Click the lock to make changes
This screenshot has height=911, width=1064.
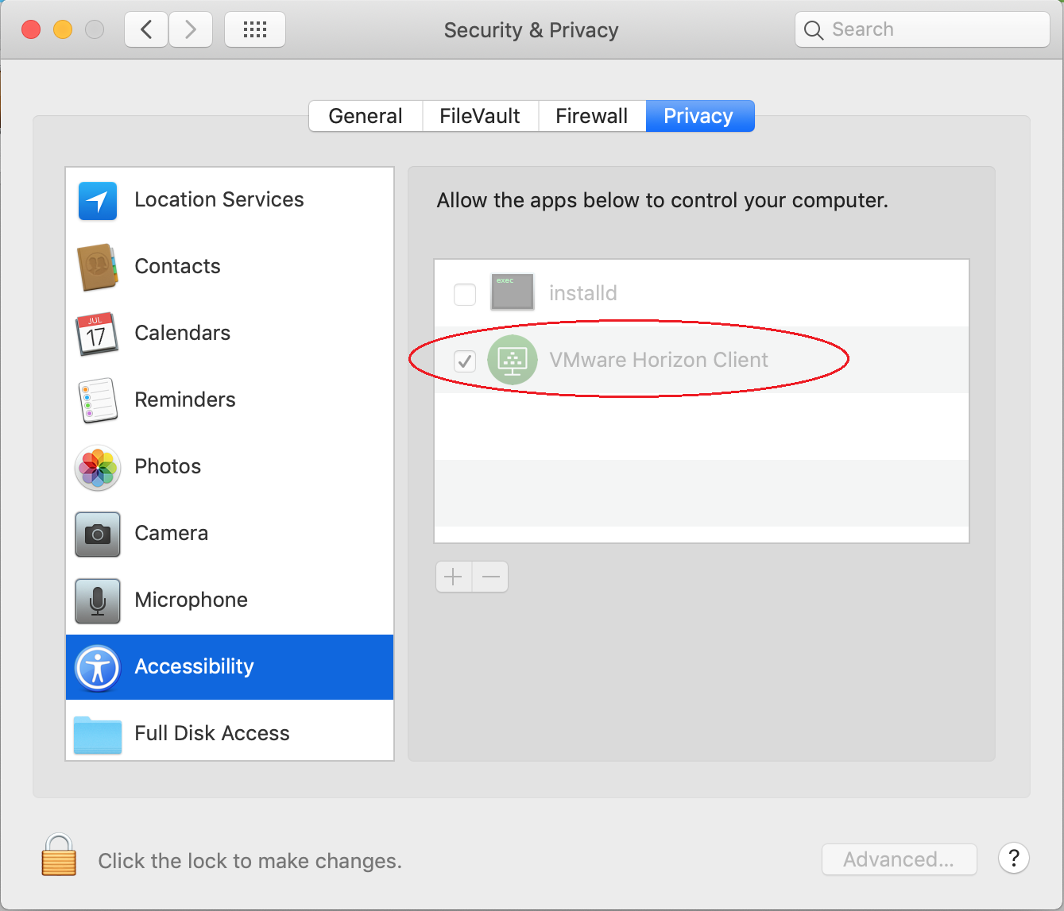(x=58, y=858)
